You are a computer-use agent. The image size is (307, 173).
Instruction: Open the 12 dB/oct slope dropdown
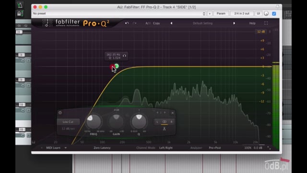pyautogui.click(x=68, y=129)
